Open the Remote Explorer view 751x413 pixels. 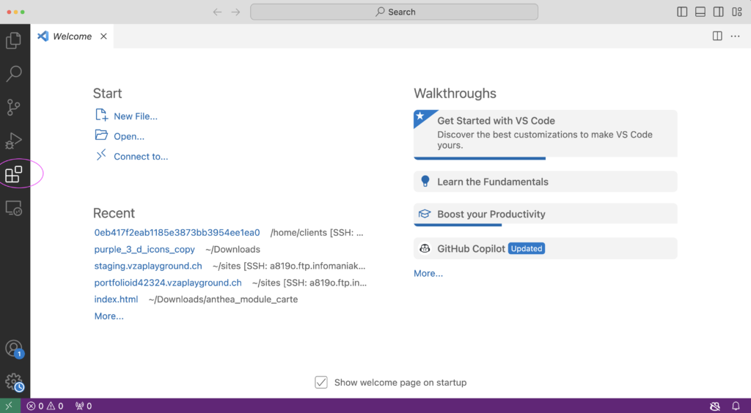(x=13, y=209)
